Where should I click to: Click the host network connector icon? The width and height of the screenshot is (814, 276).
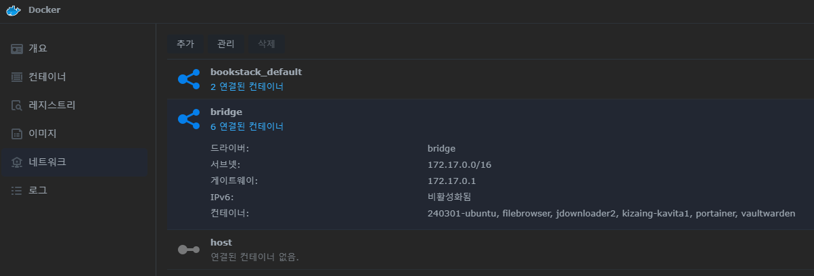click(x=188, y=250)
